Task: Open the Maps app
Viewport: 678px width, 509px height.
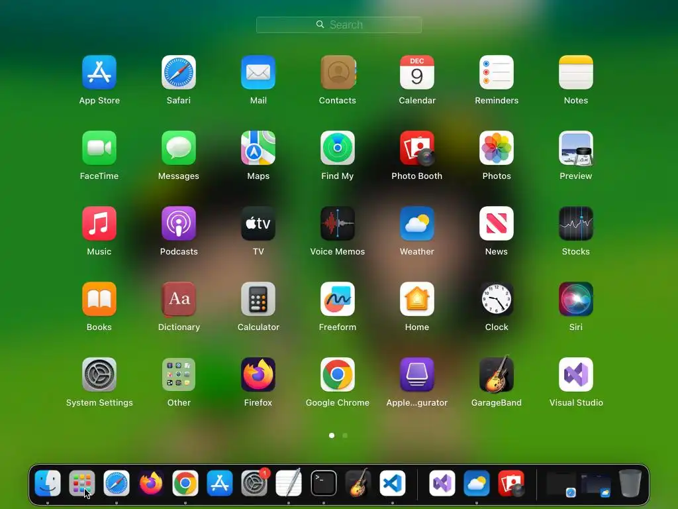Action: (x=258, y=148)
